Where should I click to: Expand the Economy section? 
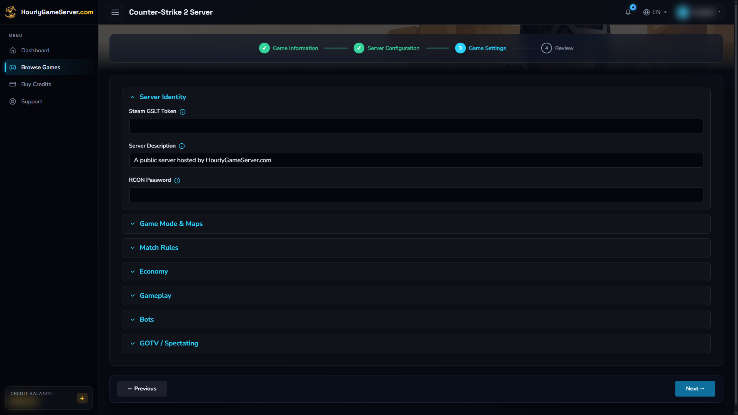click(416, 272)
